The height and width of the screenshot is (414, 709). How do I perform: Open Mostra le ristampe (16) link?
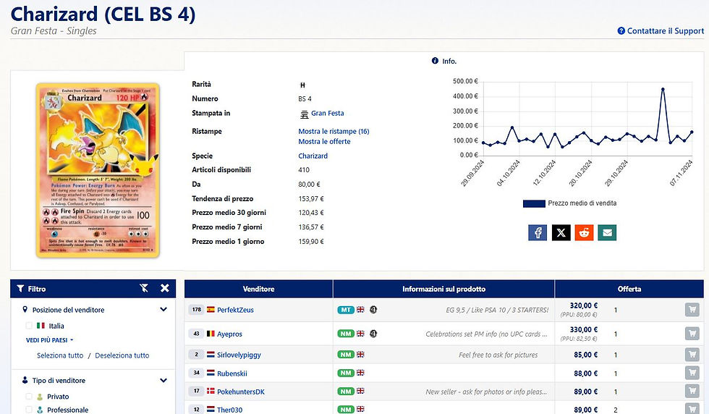(334, 131)
